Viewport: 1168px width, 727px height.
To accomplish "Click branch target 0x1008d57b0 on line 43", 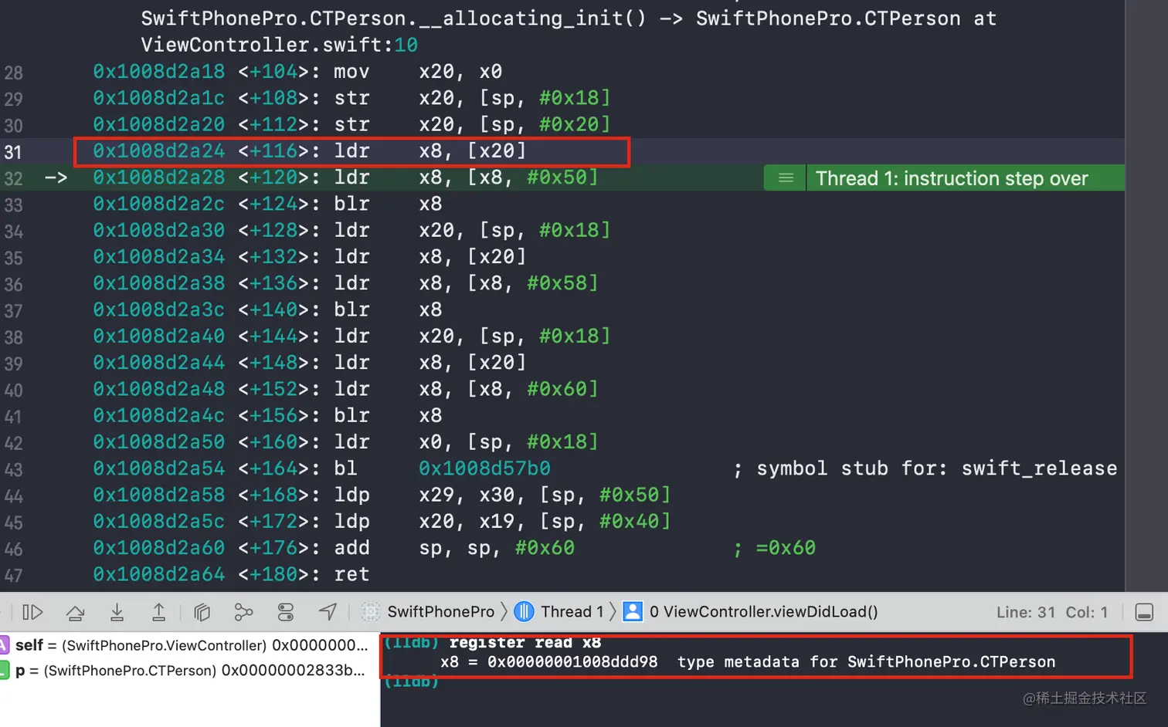I will click(x=484, y=468).
